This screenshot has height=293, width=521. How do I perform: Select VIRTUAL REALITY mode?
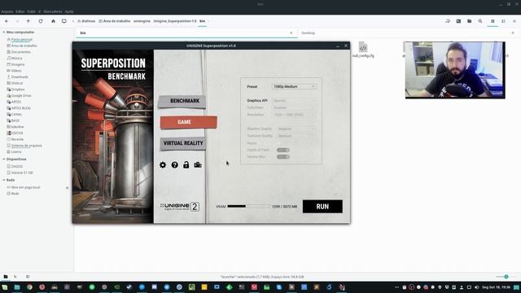182,143
